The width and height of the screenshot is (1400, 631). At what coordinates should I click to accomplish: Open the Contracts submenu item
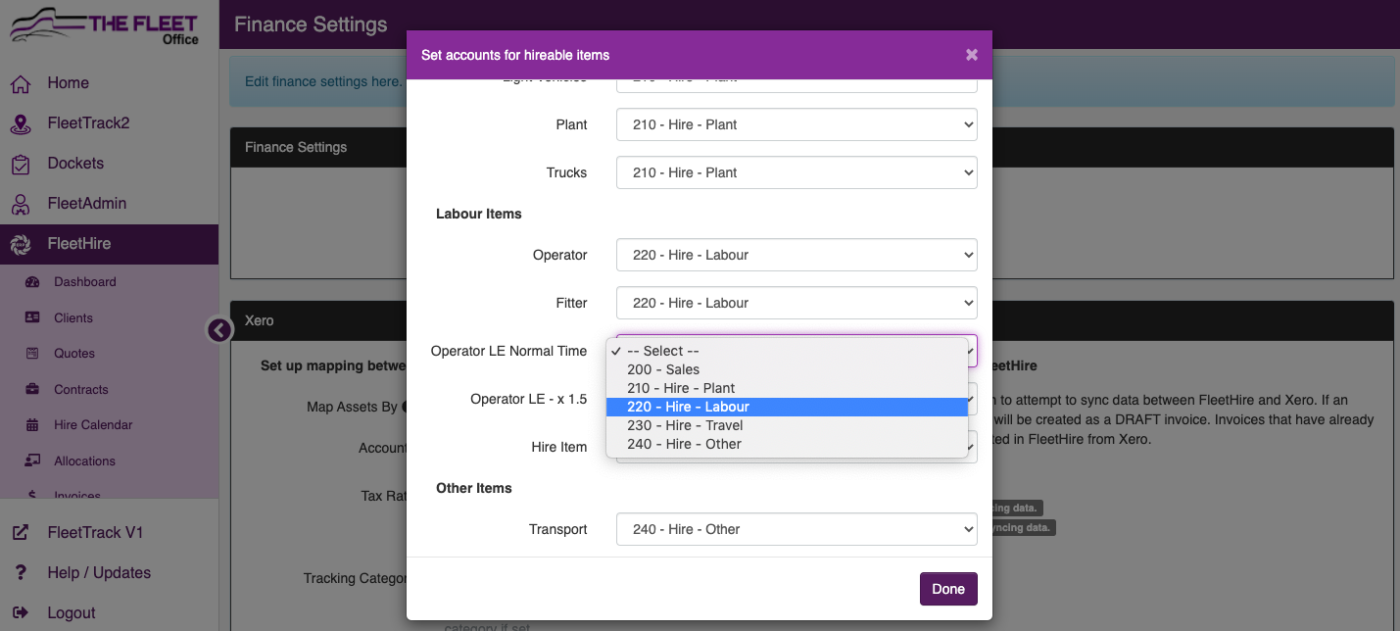pyautogui.click(x=81, y=389)
